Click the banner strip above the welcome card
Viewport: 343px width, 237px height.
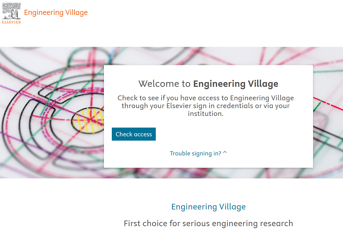pyautogui.click(x=208, y=56)
